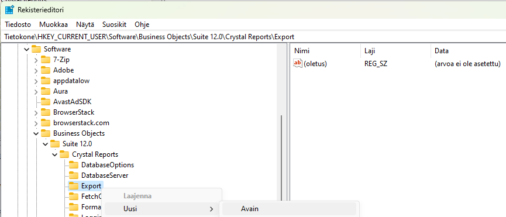Expand the appdatalow key
The height and width of the screenshot is (217, 506).
coord(36,81)
